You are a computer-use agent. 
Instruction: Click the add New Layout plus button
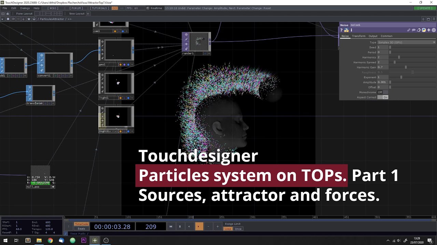tap(88, 14)
